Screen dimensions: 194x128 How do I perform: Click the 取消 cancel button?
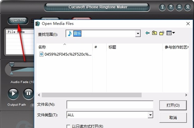173,118
